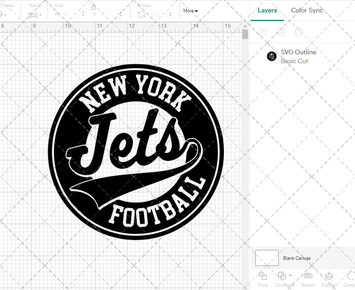Click the Rotate icon
Screen dimensions: 355x290
pos(142,15)
